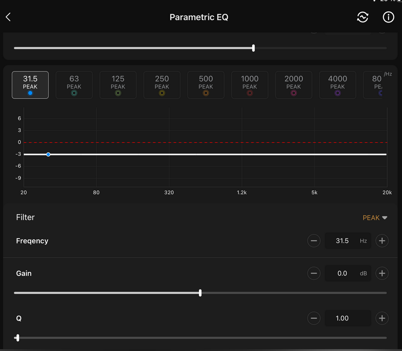Decrease frequency with the minus button

pyautogui.click(x=314, y=241)
